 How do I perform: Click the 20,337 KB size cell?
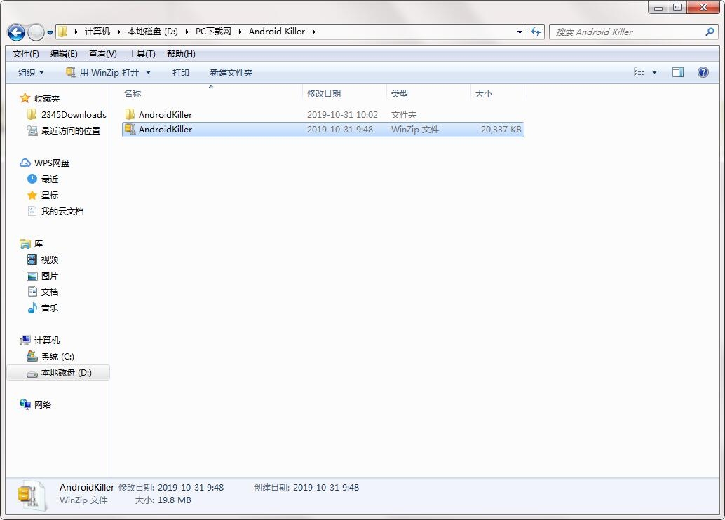[x=501, y=130]
